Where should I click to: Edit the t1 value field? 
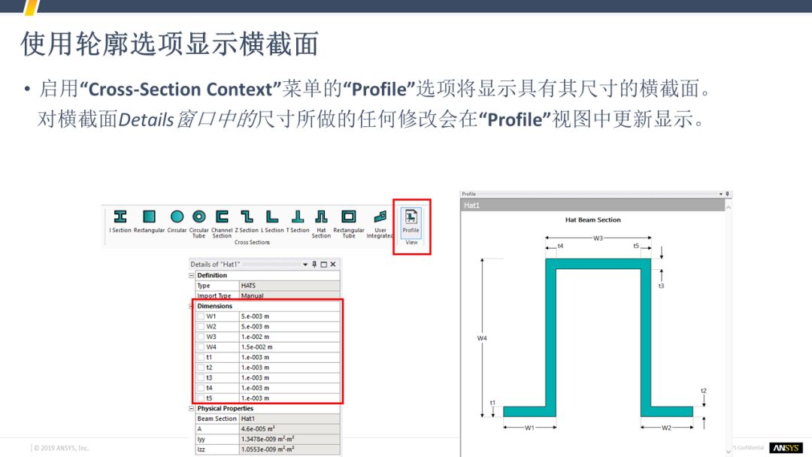pos(289,357)
